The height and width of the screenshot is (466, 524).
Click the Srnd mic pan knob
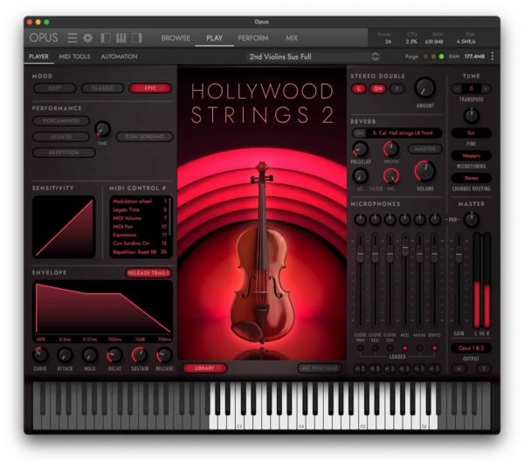[434, 220]
